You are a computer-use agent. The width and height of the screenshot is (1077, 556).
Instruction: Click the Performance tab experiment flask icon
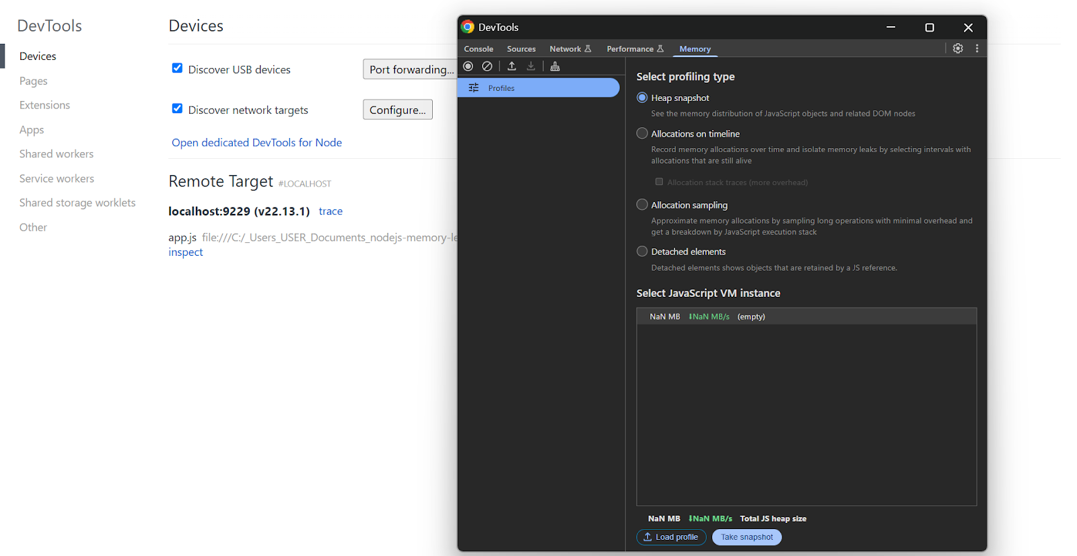[x=660, y=48]
